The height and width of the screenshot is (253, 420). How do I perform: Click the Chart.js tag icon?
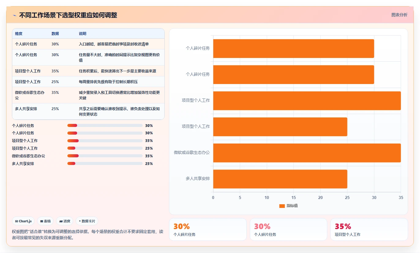click(17, 221)
